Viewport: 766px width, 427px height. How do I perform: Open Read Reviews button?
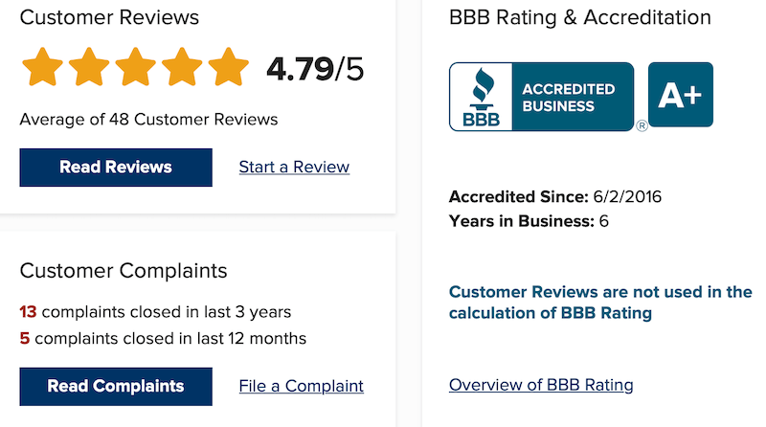pos(116,168)
